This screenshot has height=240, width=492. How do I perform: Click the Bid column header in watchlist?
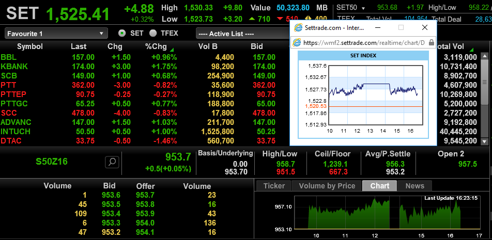257,46
